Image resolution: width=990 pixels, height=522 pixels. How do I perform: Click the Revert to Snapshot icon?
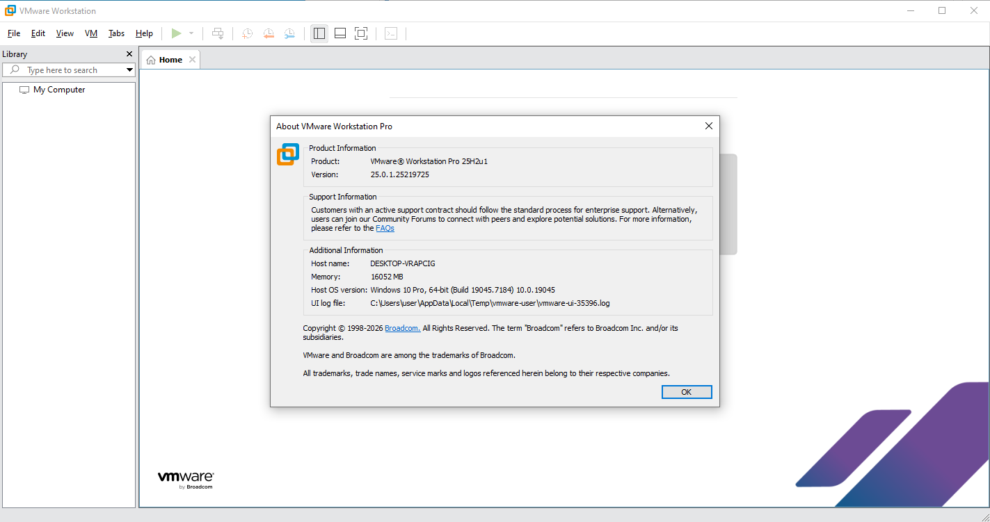269,33
